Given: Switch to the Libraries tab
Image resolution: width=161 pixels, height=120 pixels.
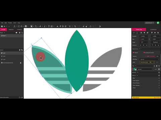Looking at the screenshot, I should [x=11, y=30].
